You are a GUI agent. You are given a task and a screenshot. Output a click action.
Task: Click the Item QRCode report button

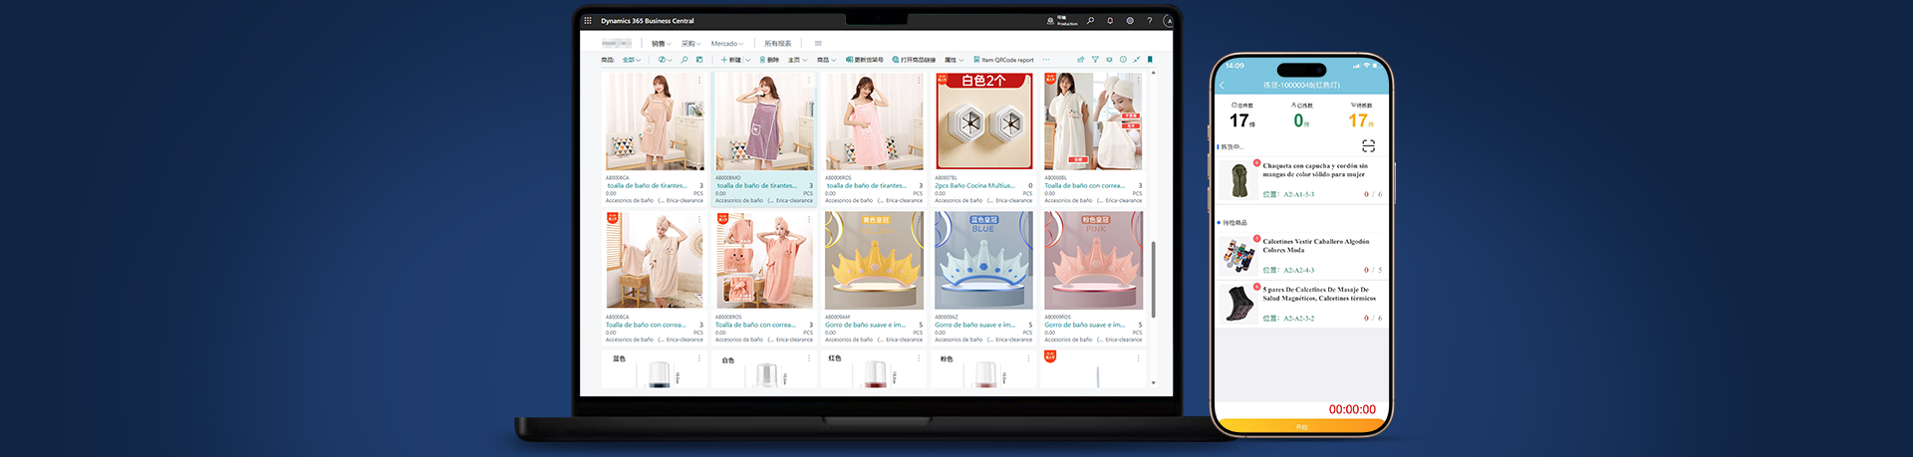(x=1003, y=60)
